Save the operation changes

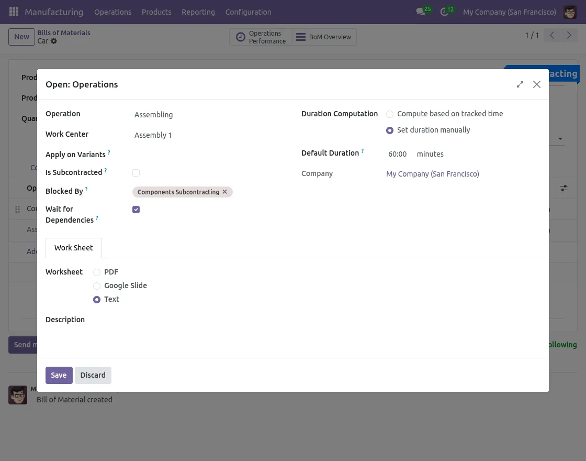59,375
